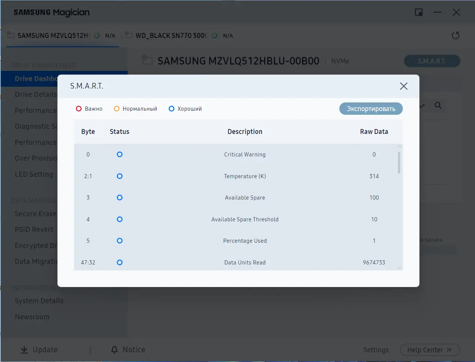Click raw data value 314

(x=374, y=176)
